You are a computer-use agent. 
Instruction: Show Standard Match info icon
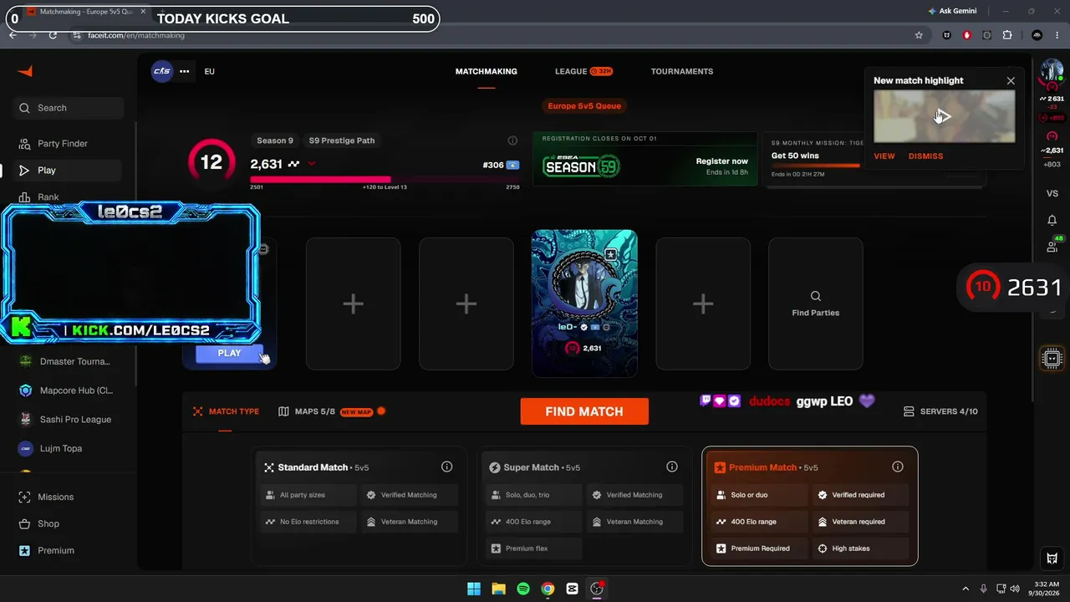(446, 467)
